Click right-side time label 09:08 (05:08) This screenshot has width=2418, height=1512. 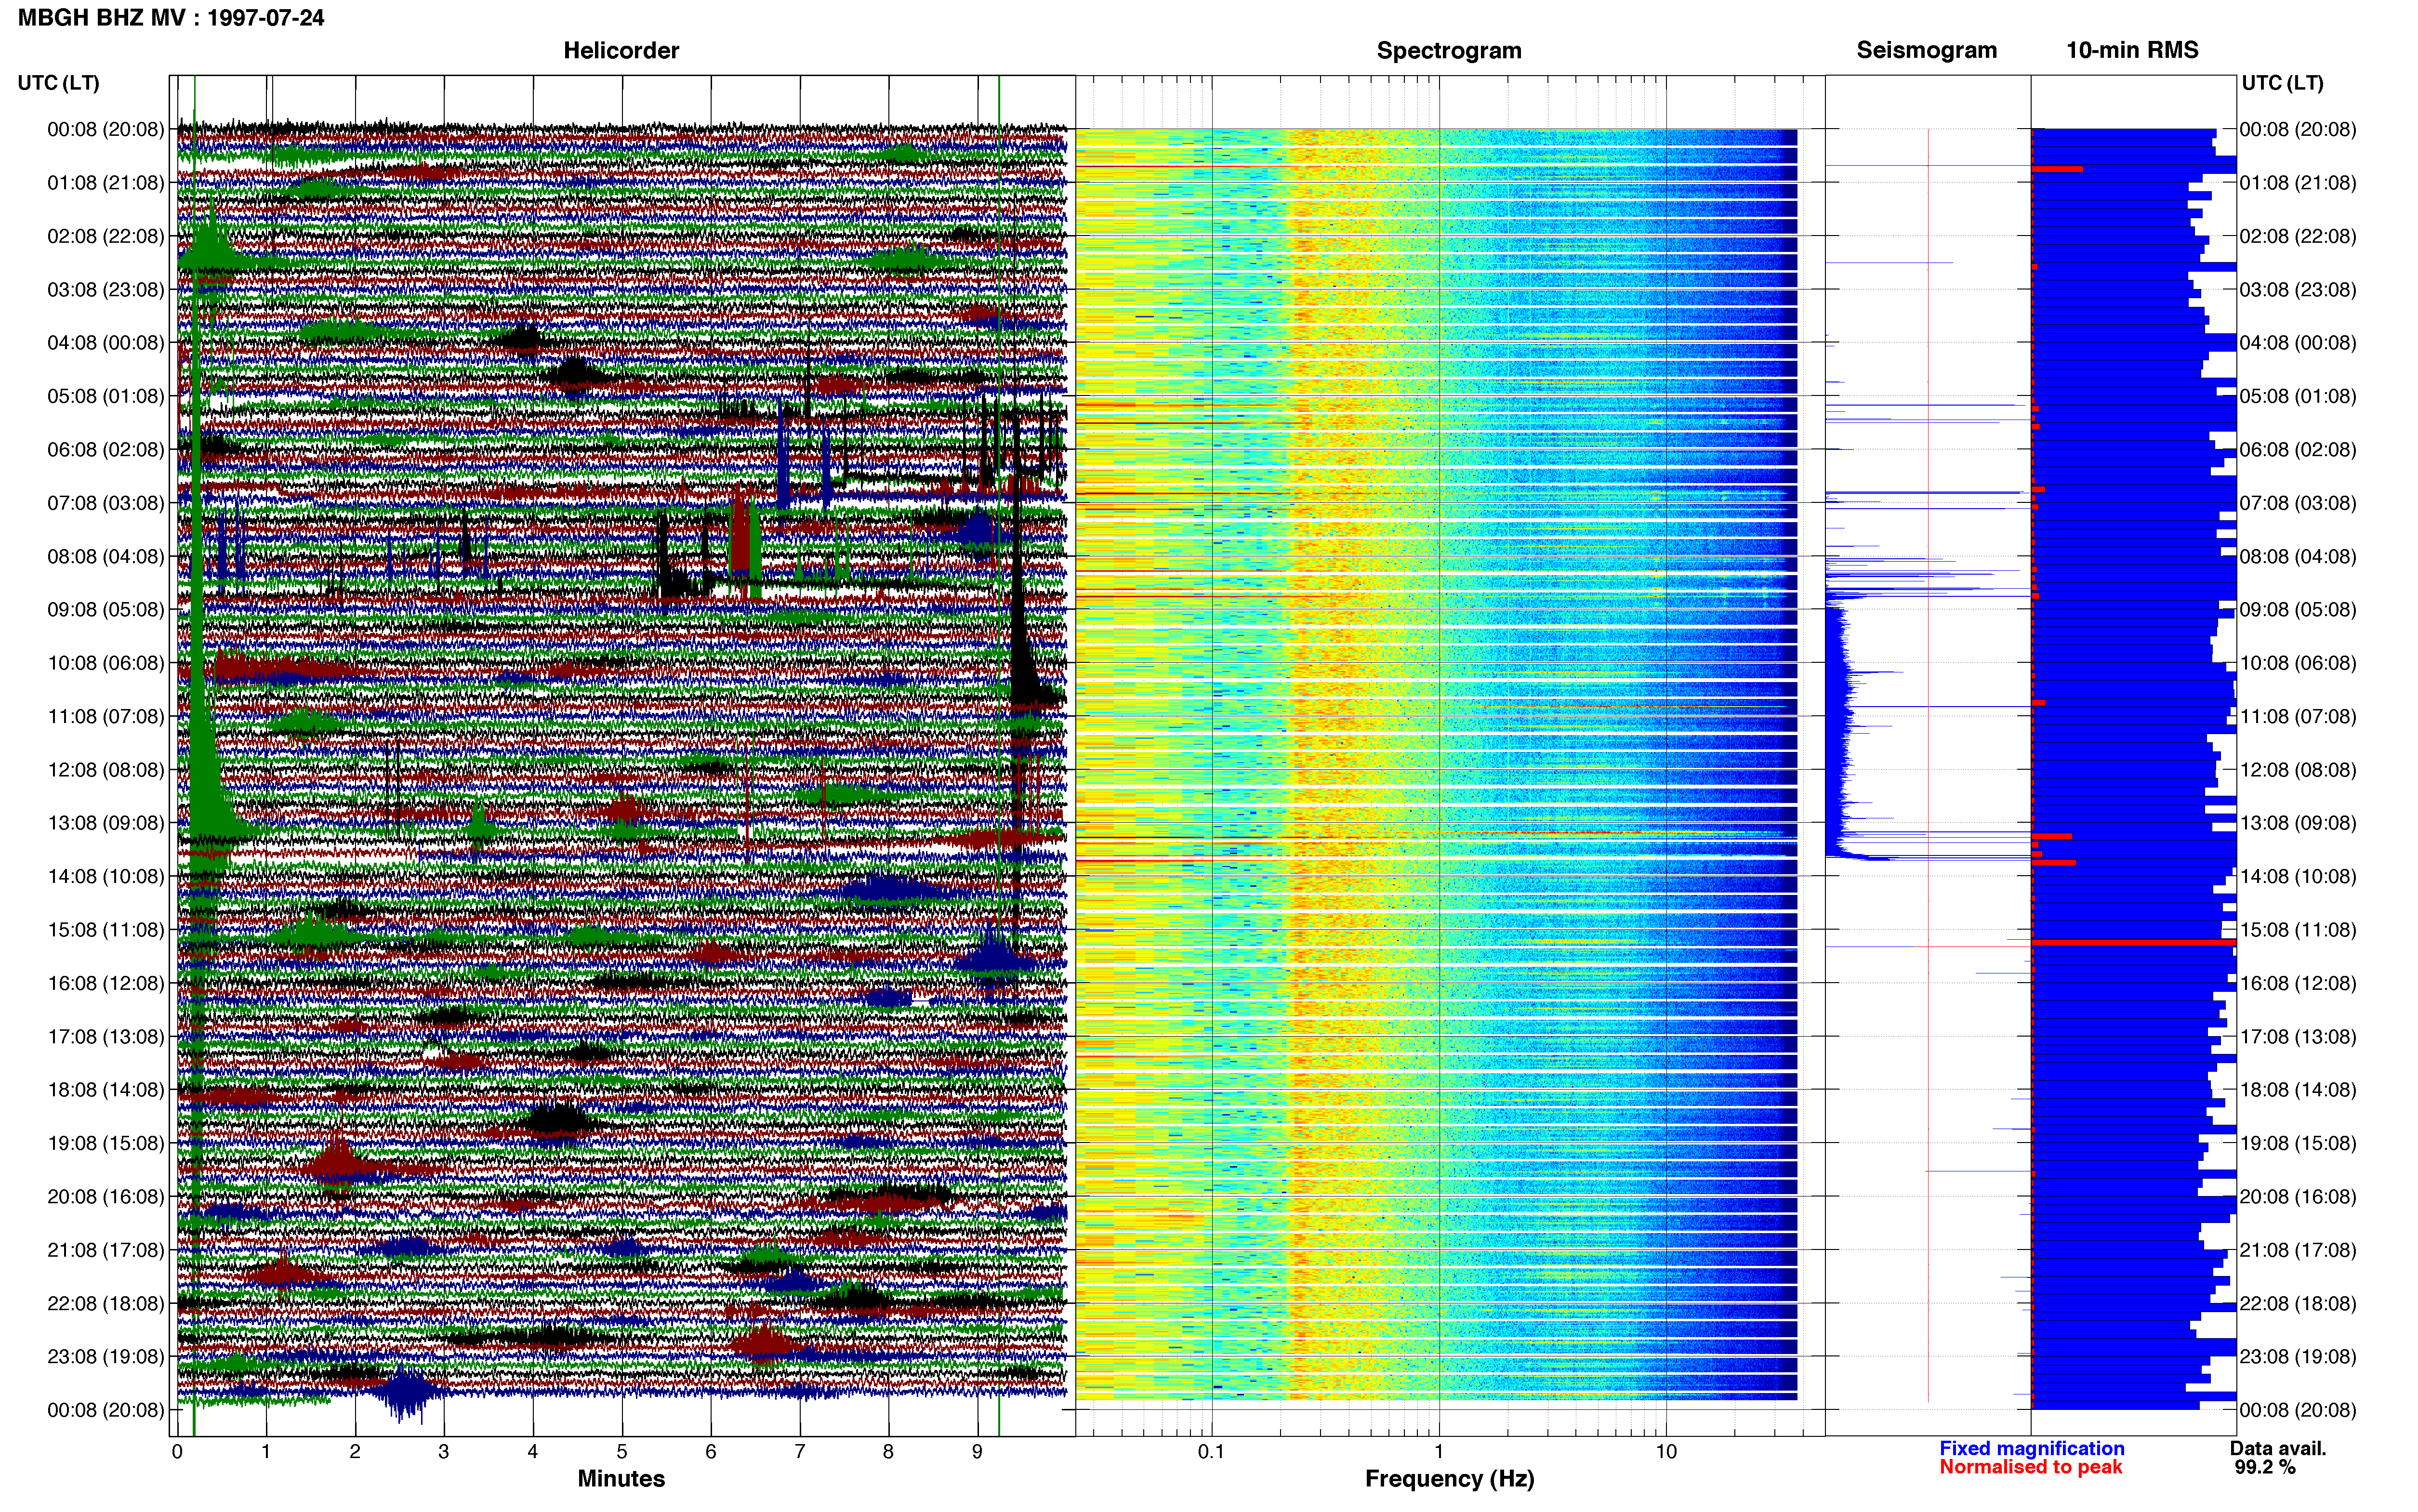[x=2298, y=610]
